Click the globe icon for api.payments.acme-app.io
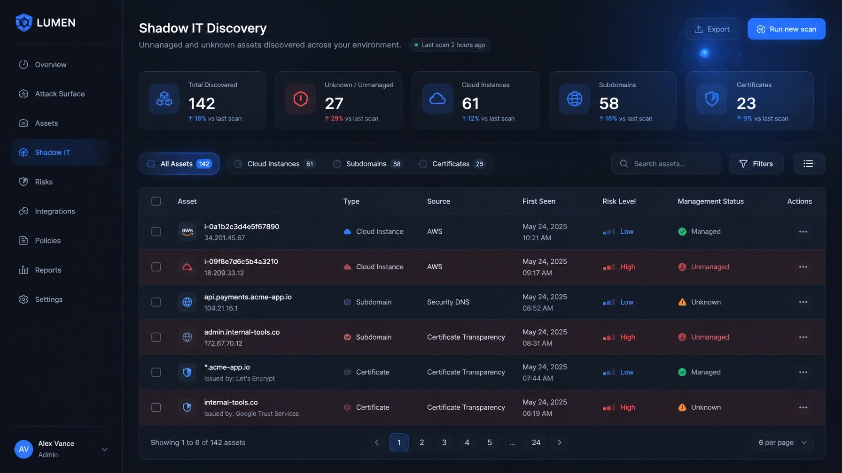 point(187,302)
